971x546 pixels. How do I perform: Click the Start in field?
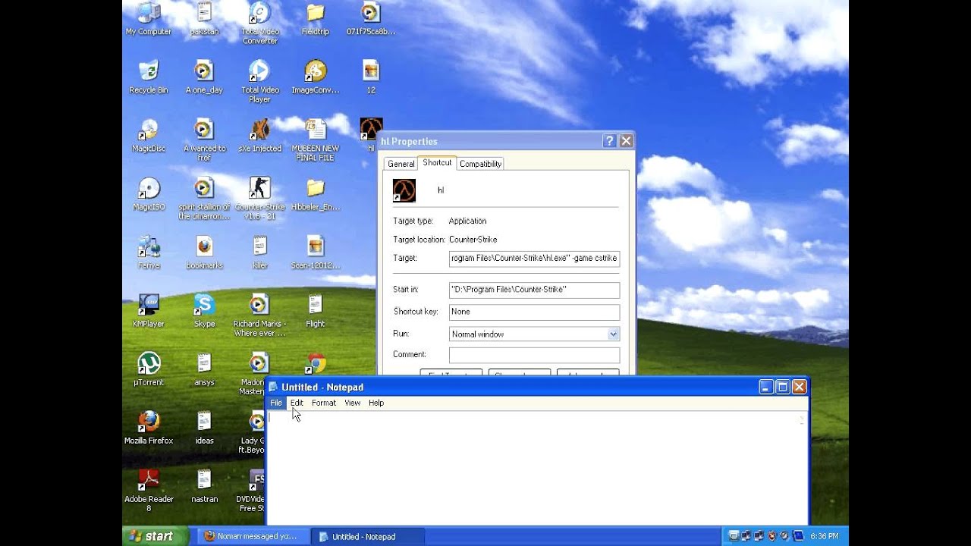[x=534, y=290]
